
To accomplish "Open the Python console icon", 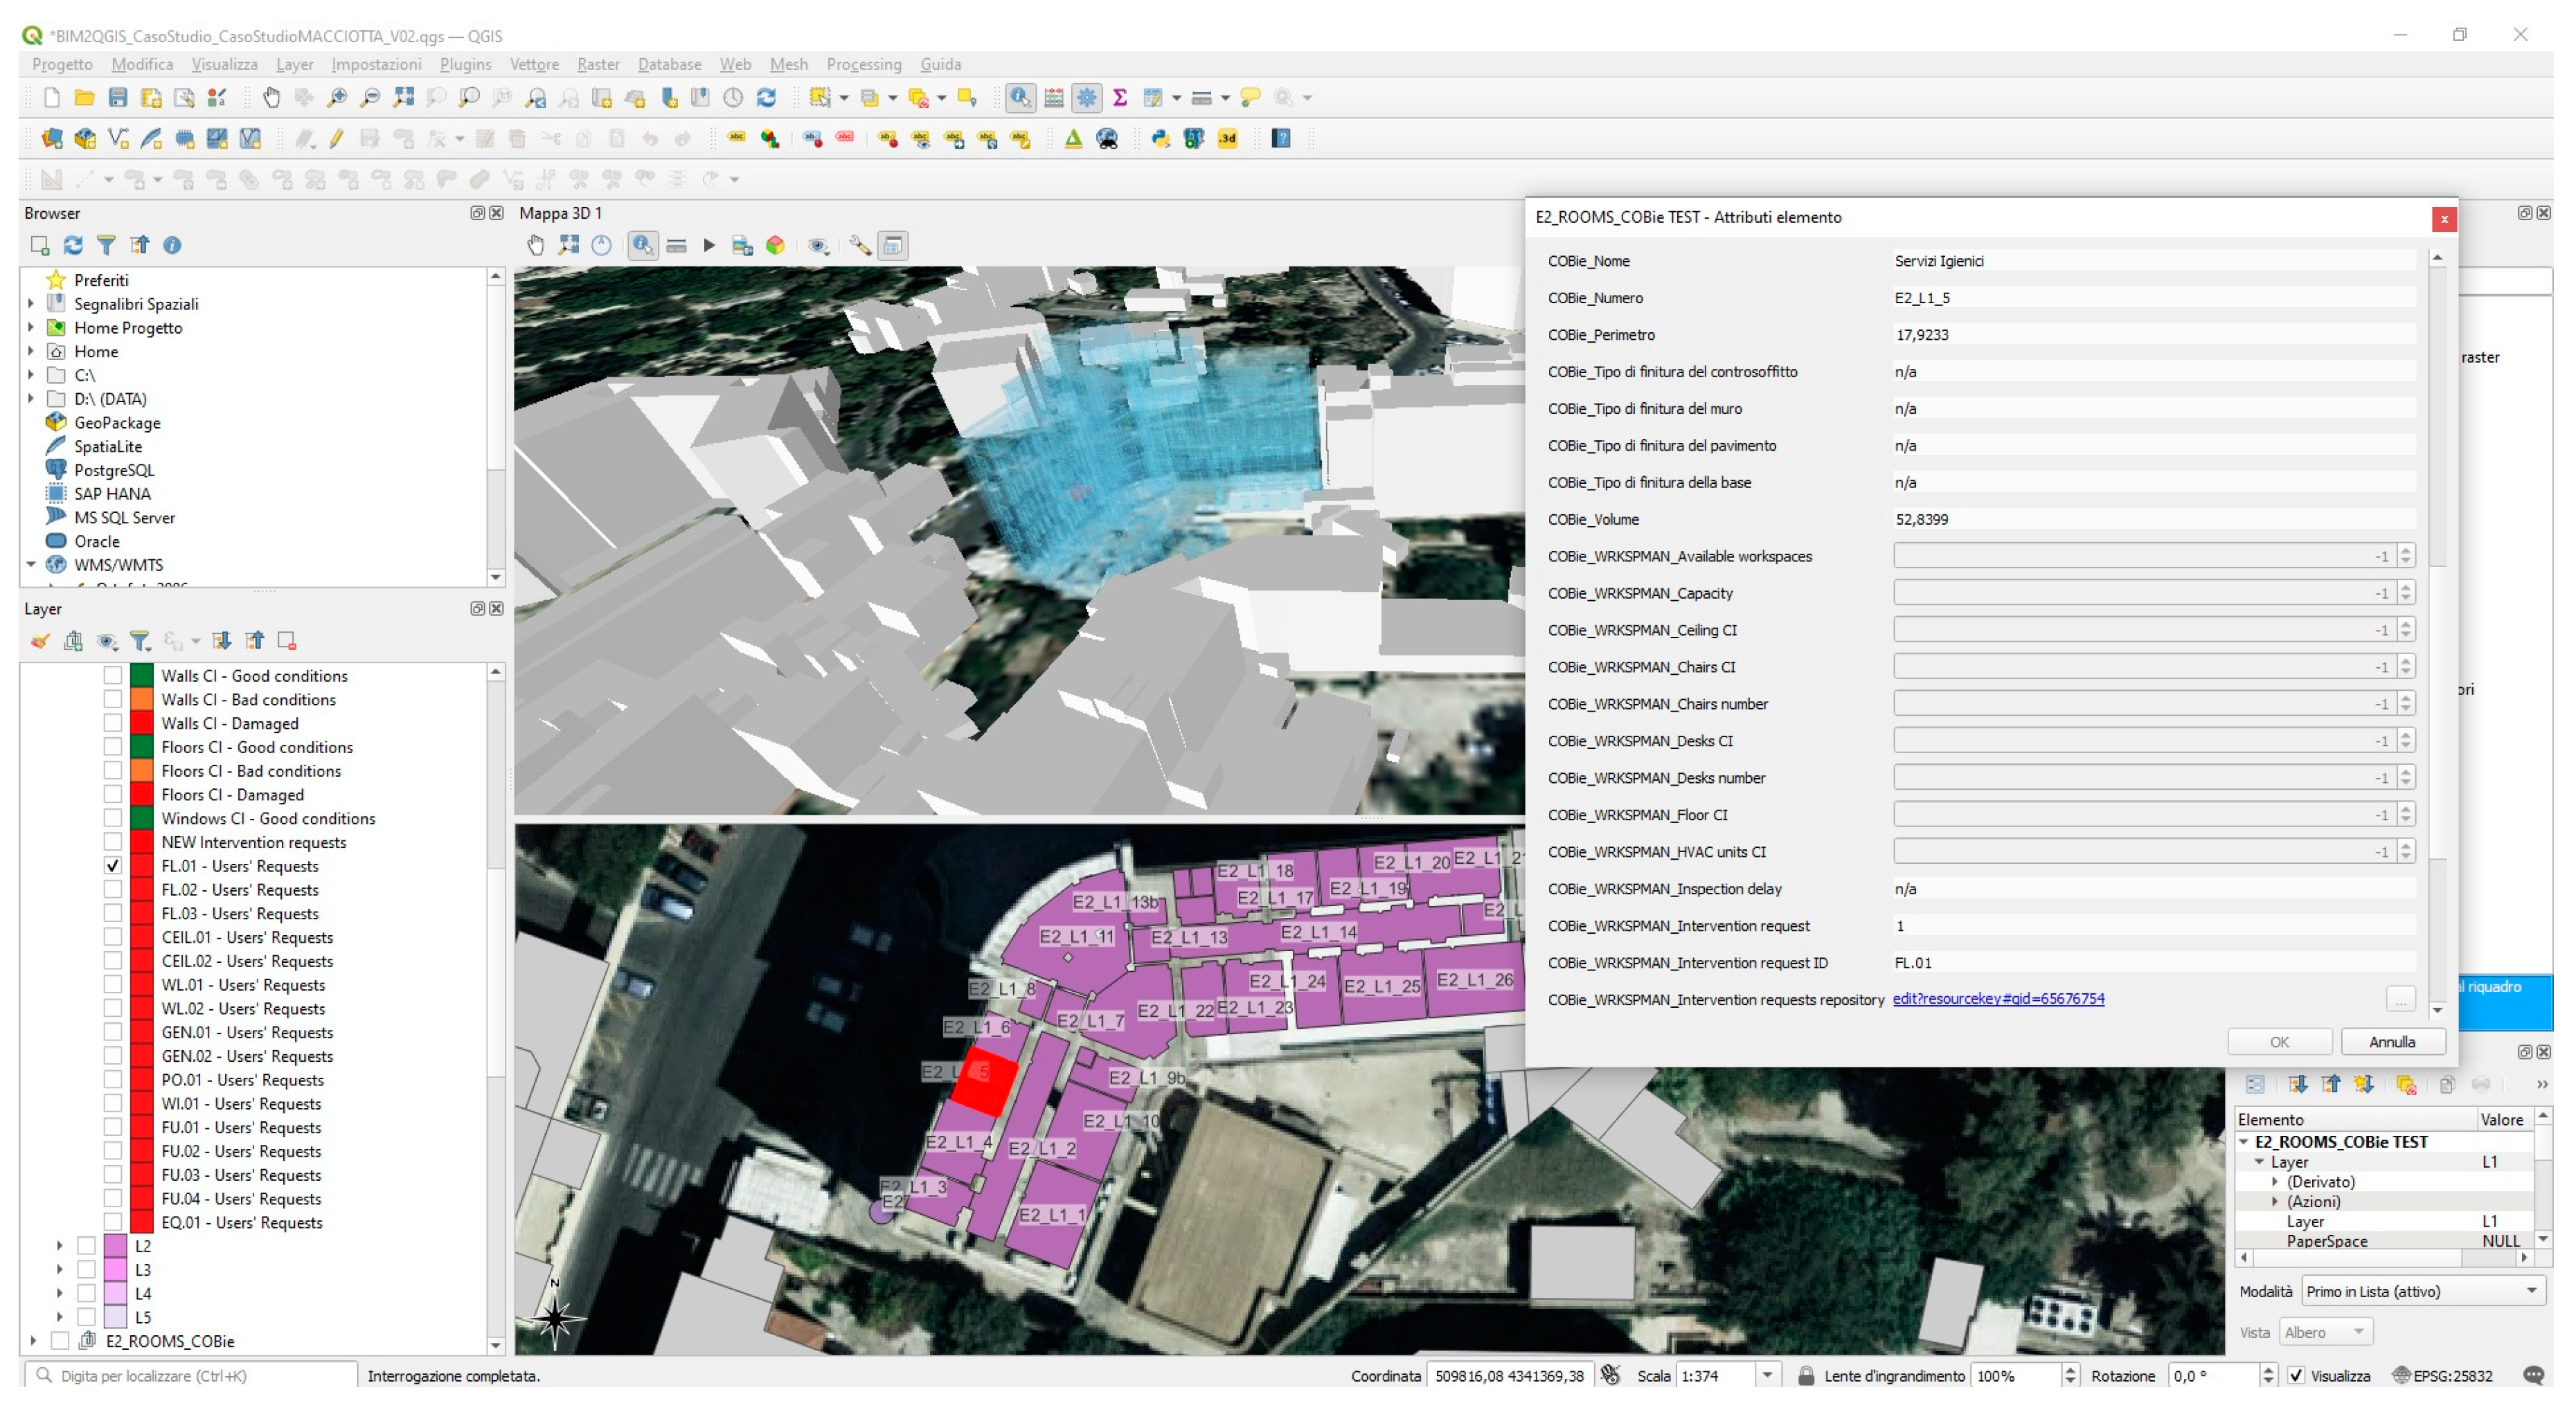I will coord(1160,139).
